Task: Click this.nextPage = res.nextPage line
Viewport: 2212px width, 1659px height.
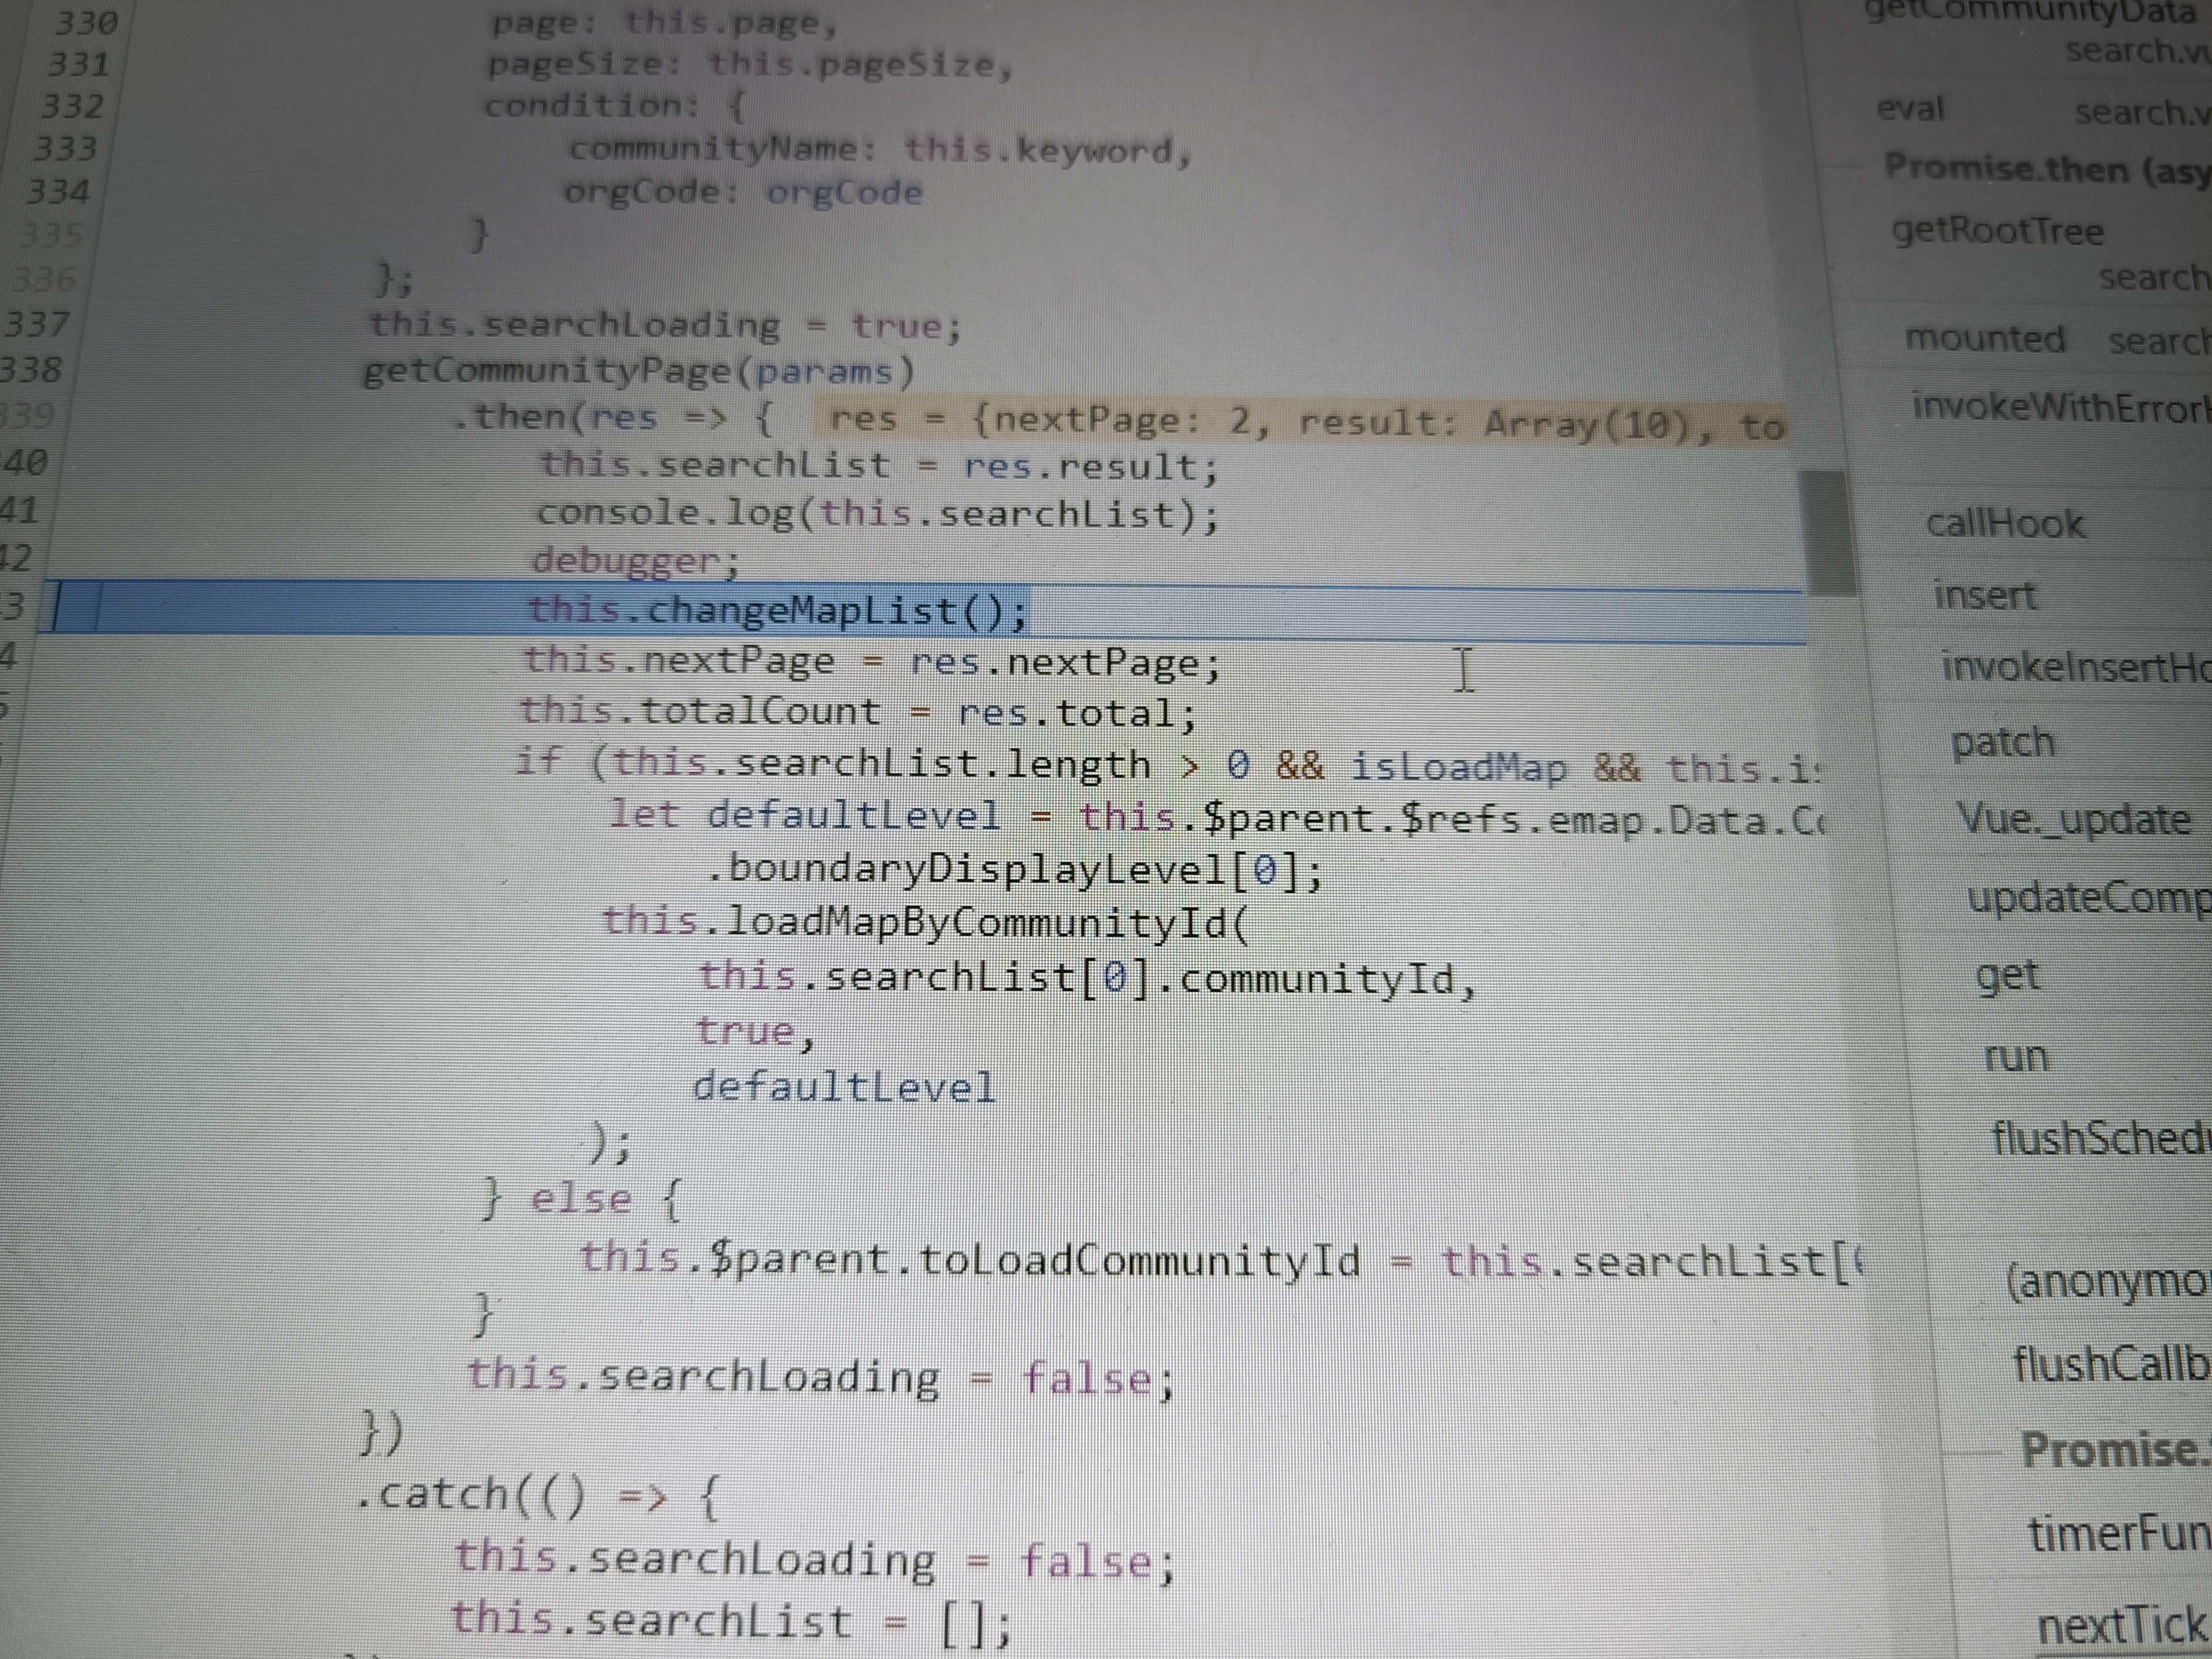Action: point(872,661)
